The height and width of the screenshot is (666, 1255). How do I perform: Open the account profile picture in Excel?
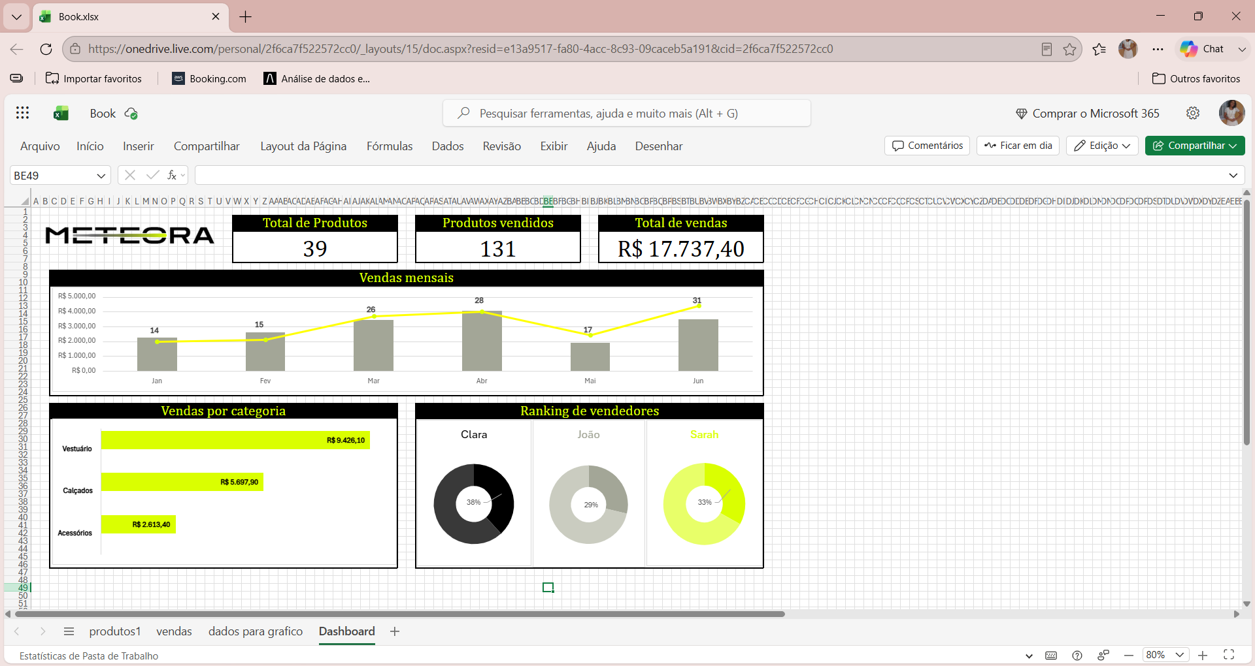1231,113
